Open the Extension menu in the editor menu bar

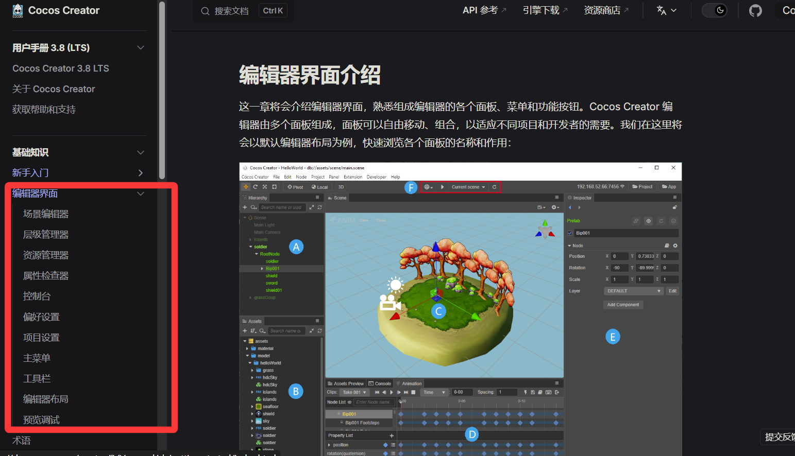(x=353, y=177)
